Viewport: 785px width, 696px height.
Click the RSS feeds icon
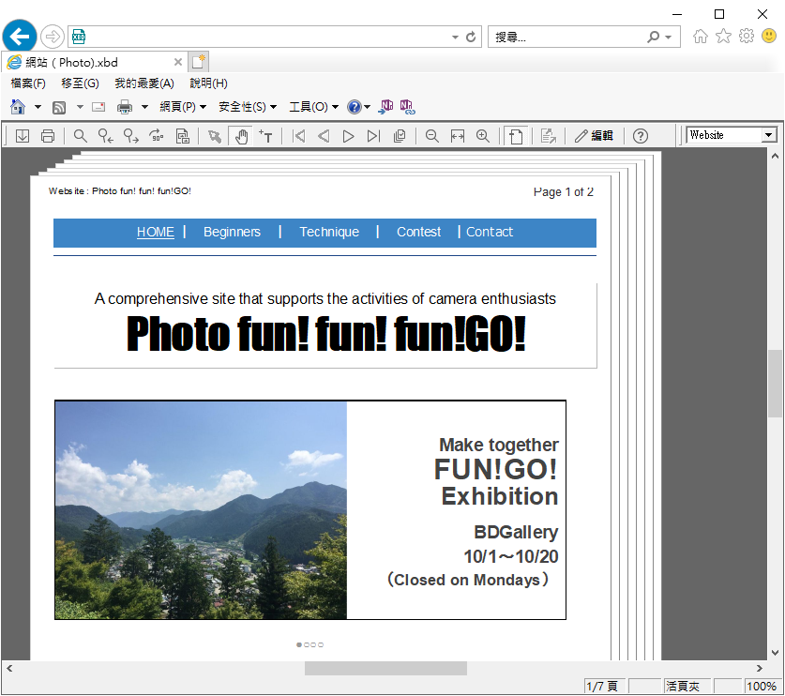[x=59, y=107]
